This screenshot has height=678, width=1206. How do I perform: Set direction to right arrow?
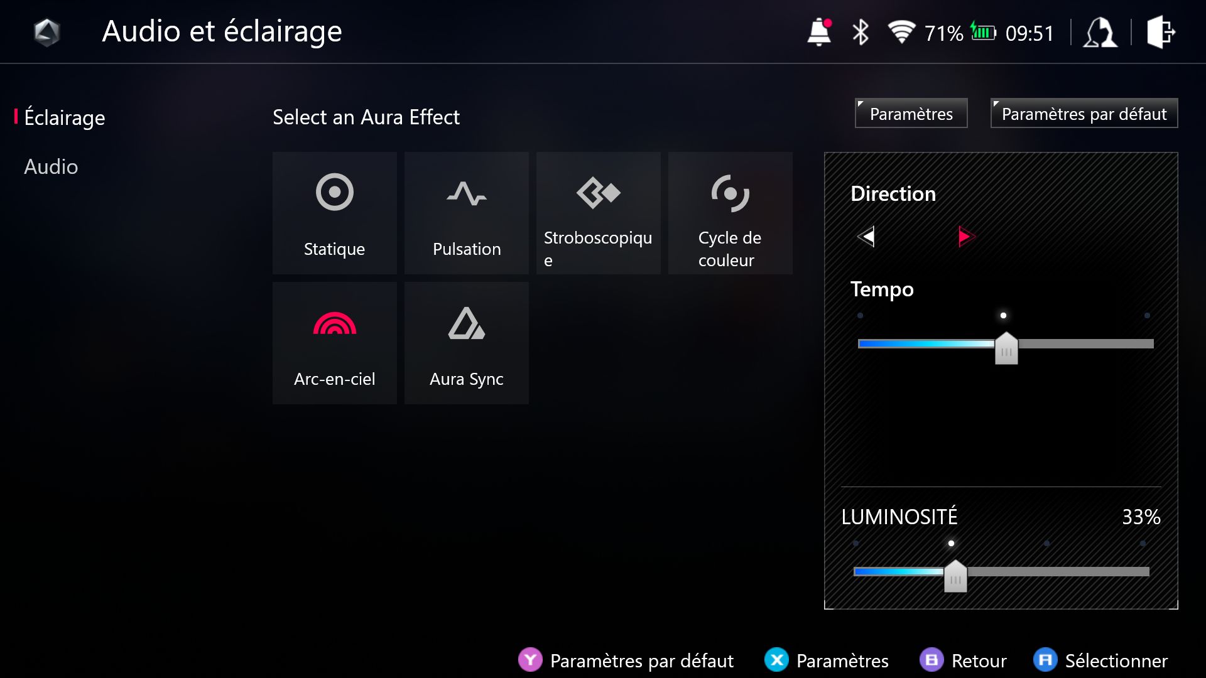pyautogui.click(x=964, y=237)
